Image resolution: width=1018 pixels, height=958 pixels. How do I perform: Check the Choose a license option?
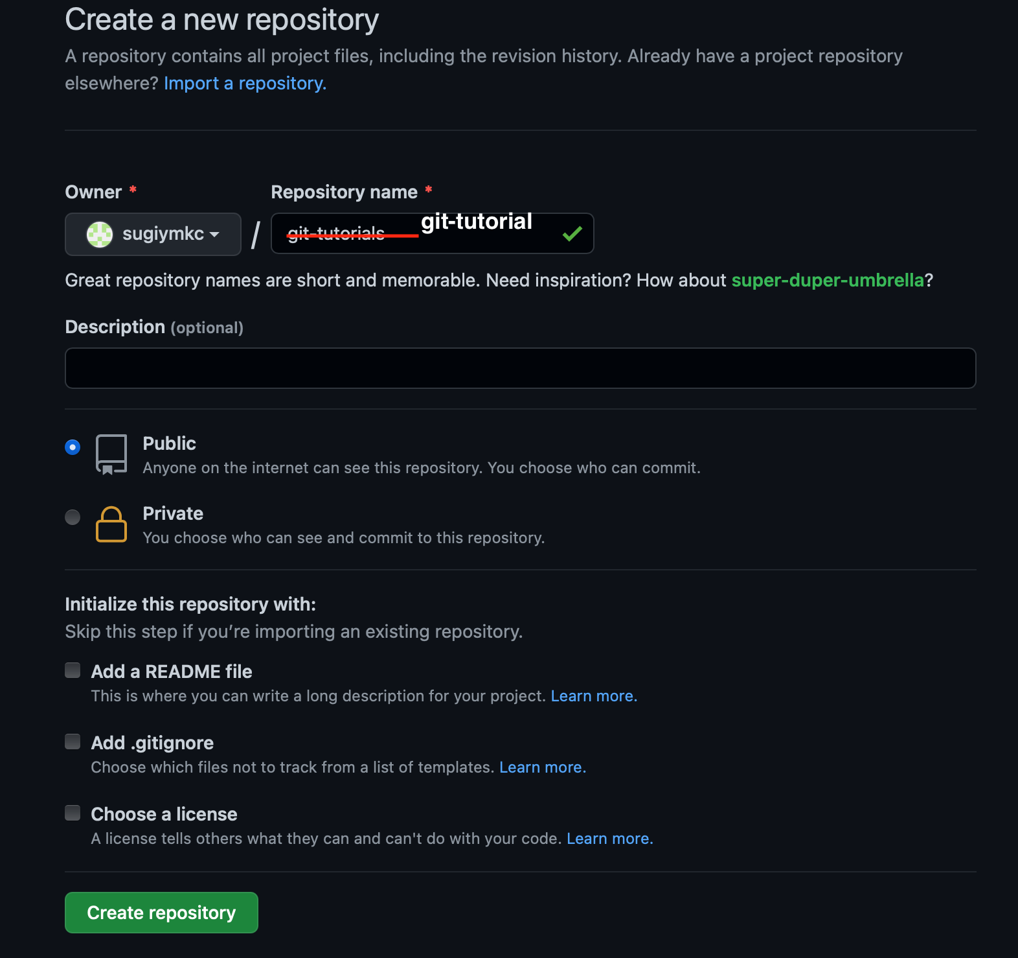[x=73, y=813]
